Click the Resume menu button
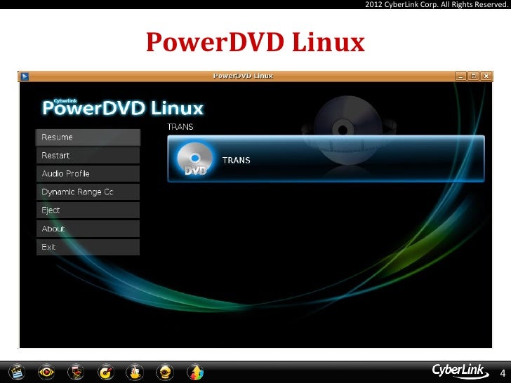 click(x=88, y=137)
